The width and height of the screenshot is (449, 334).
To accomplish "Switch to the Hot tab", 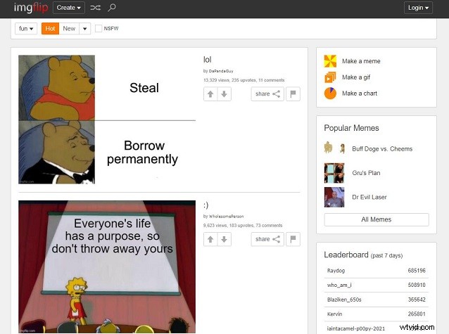I will 50,29.
